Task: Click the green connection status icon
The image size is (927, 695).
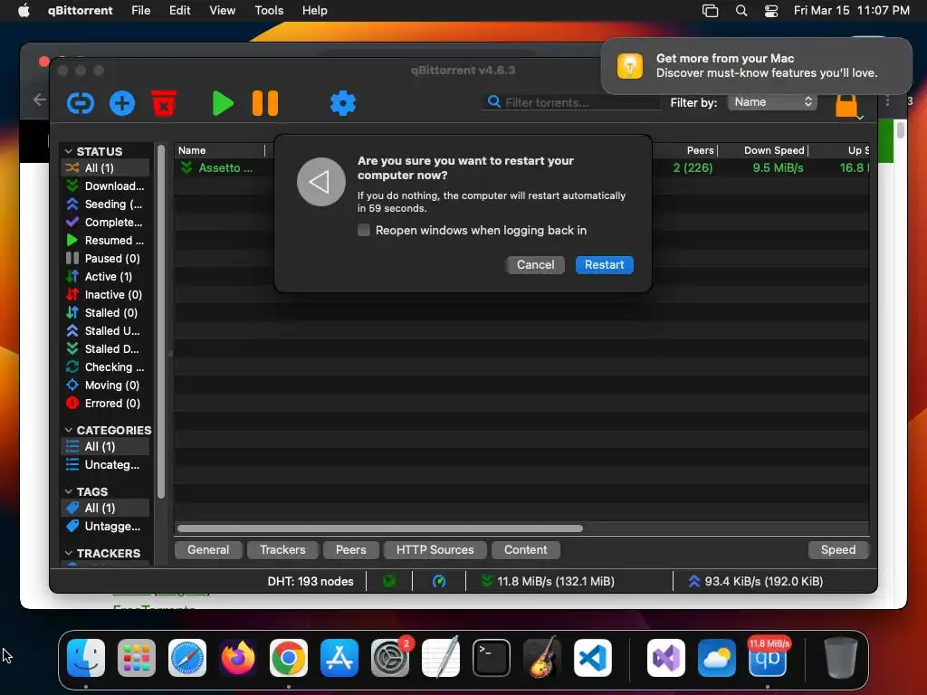Action: (x=389, y=582)
